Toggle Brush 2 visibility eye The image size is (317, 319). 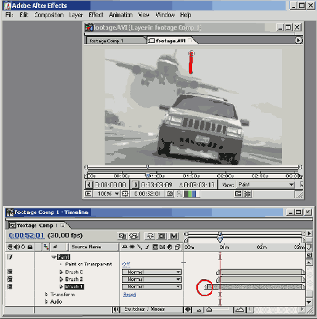10,279
